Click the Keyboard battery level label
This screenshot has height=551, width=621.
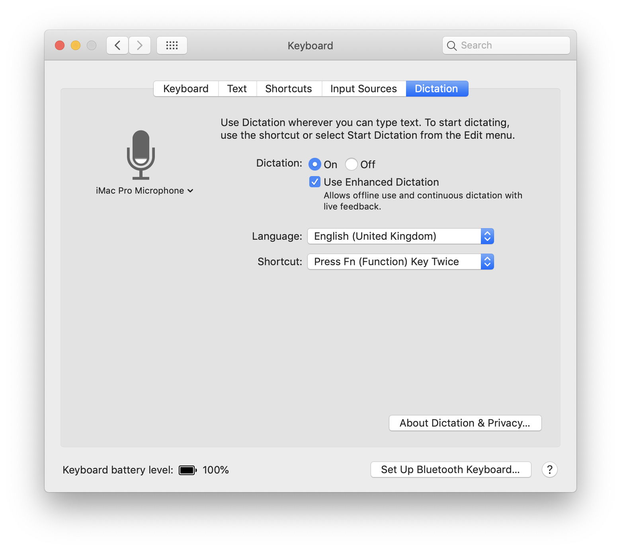point(118,470)
